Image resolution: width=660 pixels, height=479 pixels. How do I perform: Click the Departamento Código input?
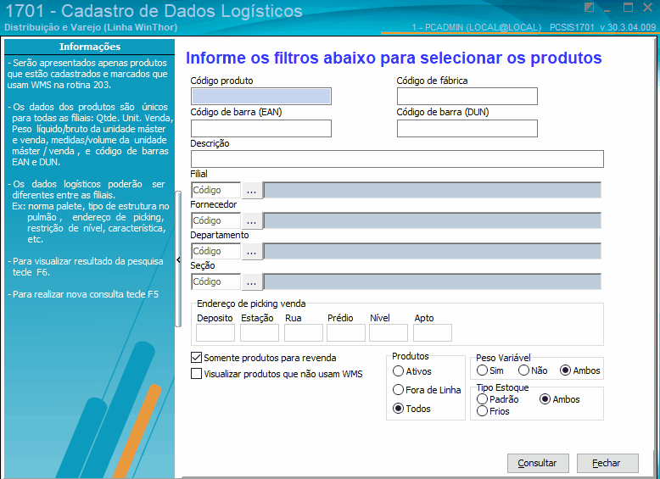tap(216, 251)
